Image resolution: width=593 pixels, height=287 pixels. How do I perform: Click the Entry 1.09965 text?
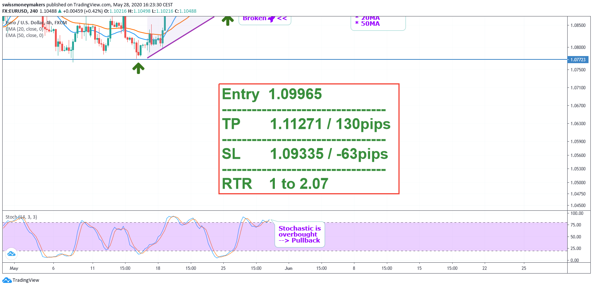pos(272,94)
